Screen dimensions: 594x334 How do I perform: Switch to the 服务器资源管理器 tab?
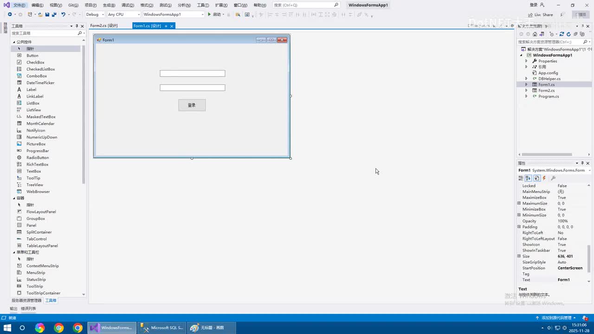26,301
